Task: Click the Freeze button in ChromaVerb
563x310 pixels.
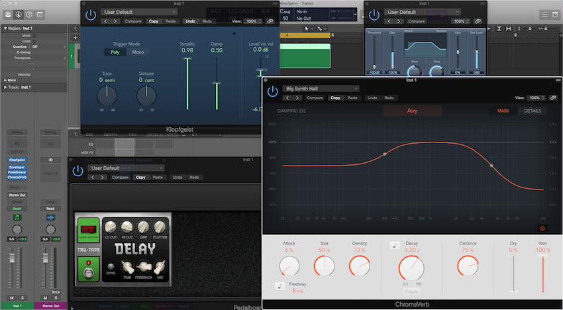Action: pos(411,291)
